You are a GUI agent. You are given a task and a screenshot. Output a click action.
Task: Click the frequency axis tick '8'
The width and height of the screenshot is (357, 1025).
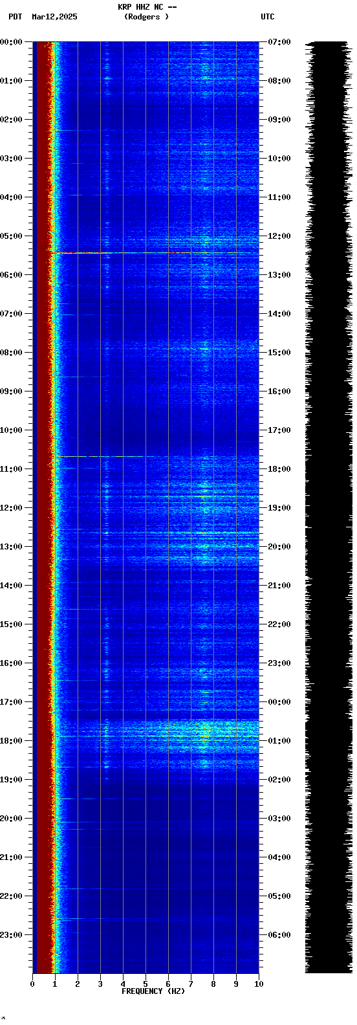pyautogui.click(x=213, y=984)
